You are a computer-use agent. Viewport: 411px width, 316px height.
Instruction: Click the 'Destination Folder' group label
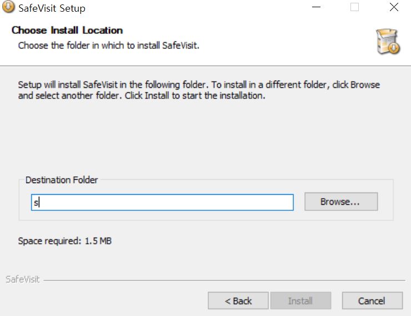point(62,180)
